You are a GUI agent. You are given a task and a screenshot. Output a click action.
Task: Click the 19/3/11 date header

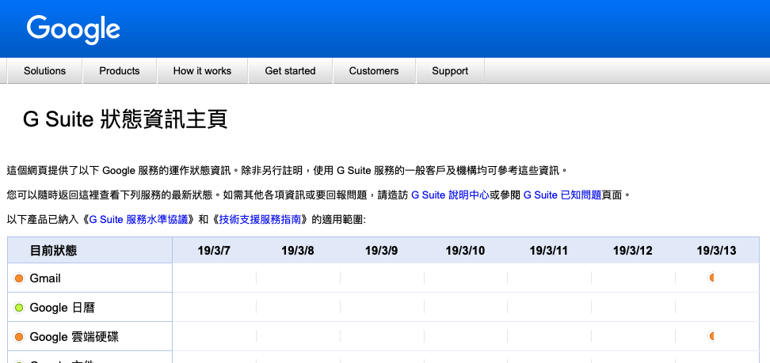(548, 251)
